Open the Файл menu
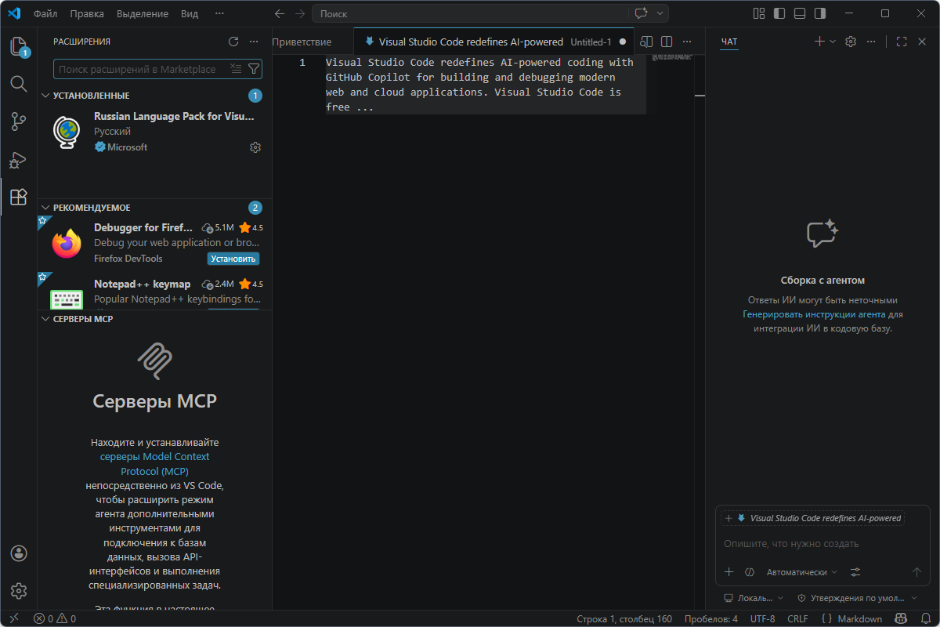This screenshot has width=940, height=627. (x=45, y=13)
